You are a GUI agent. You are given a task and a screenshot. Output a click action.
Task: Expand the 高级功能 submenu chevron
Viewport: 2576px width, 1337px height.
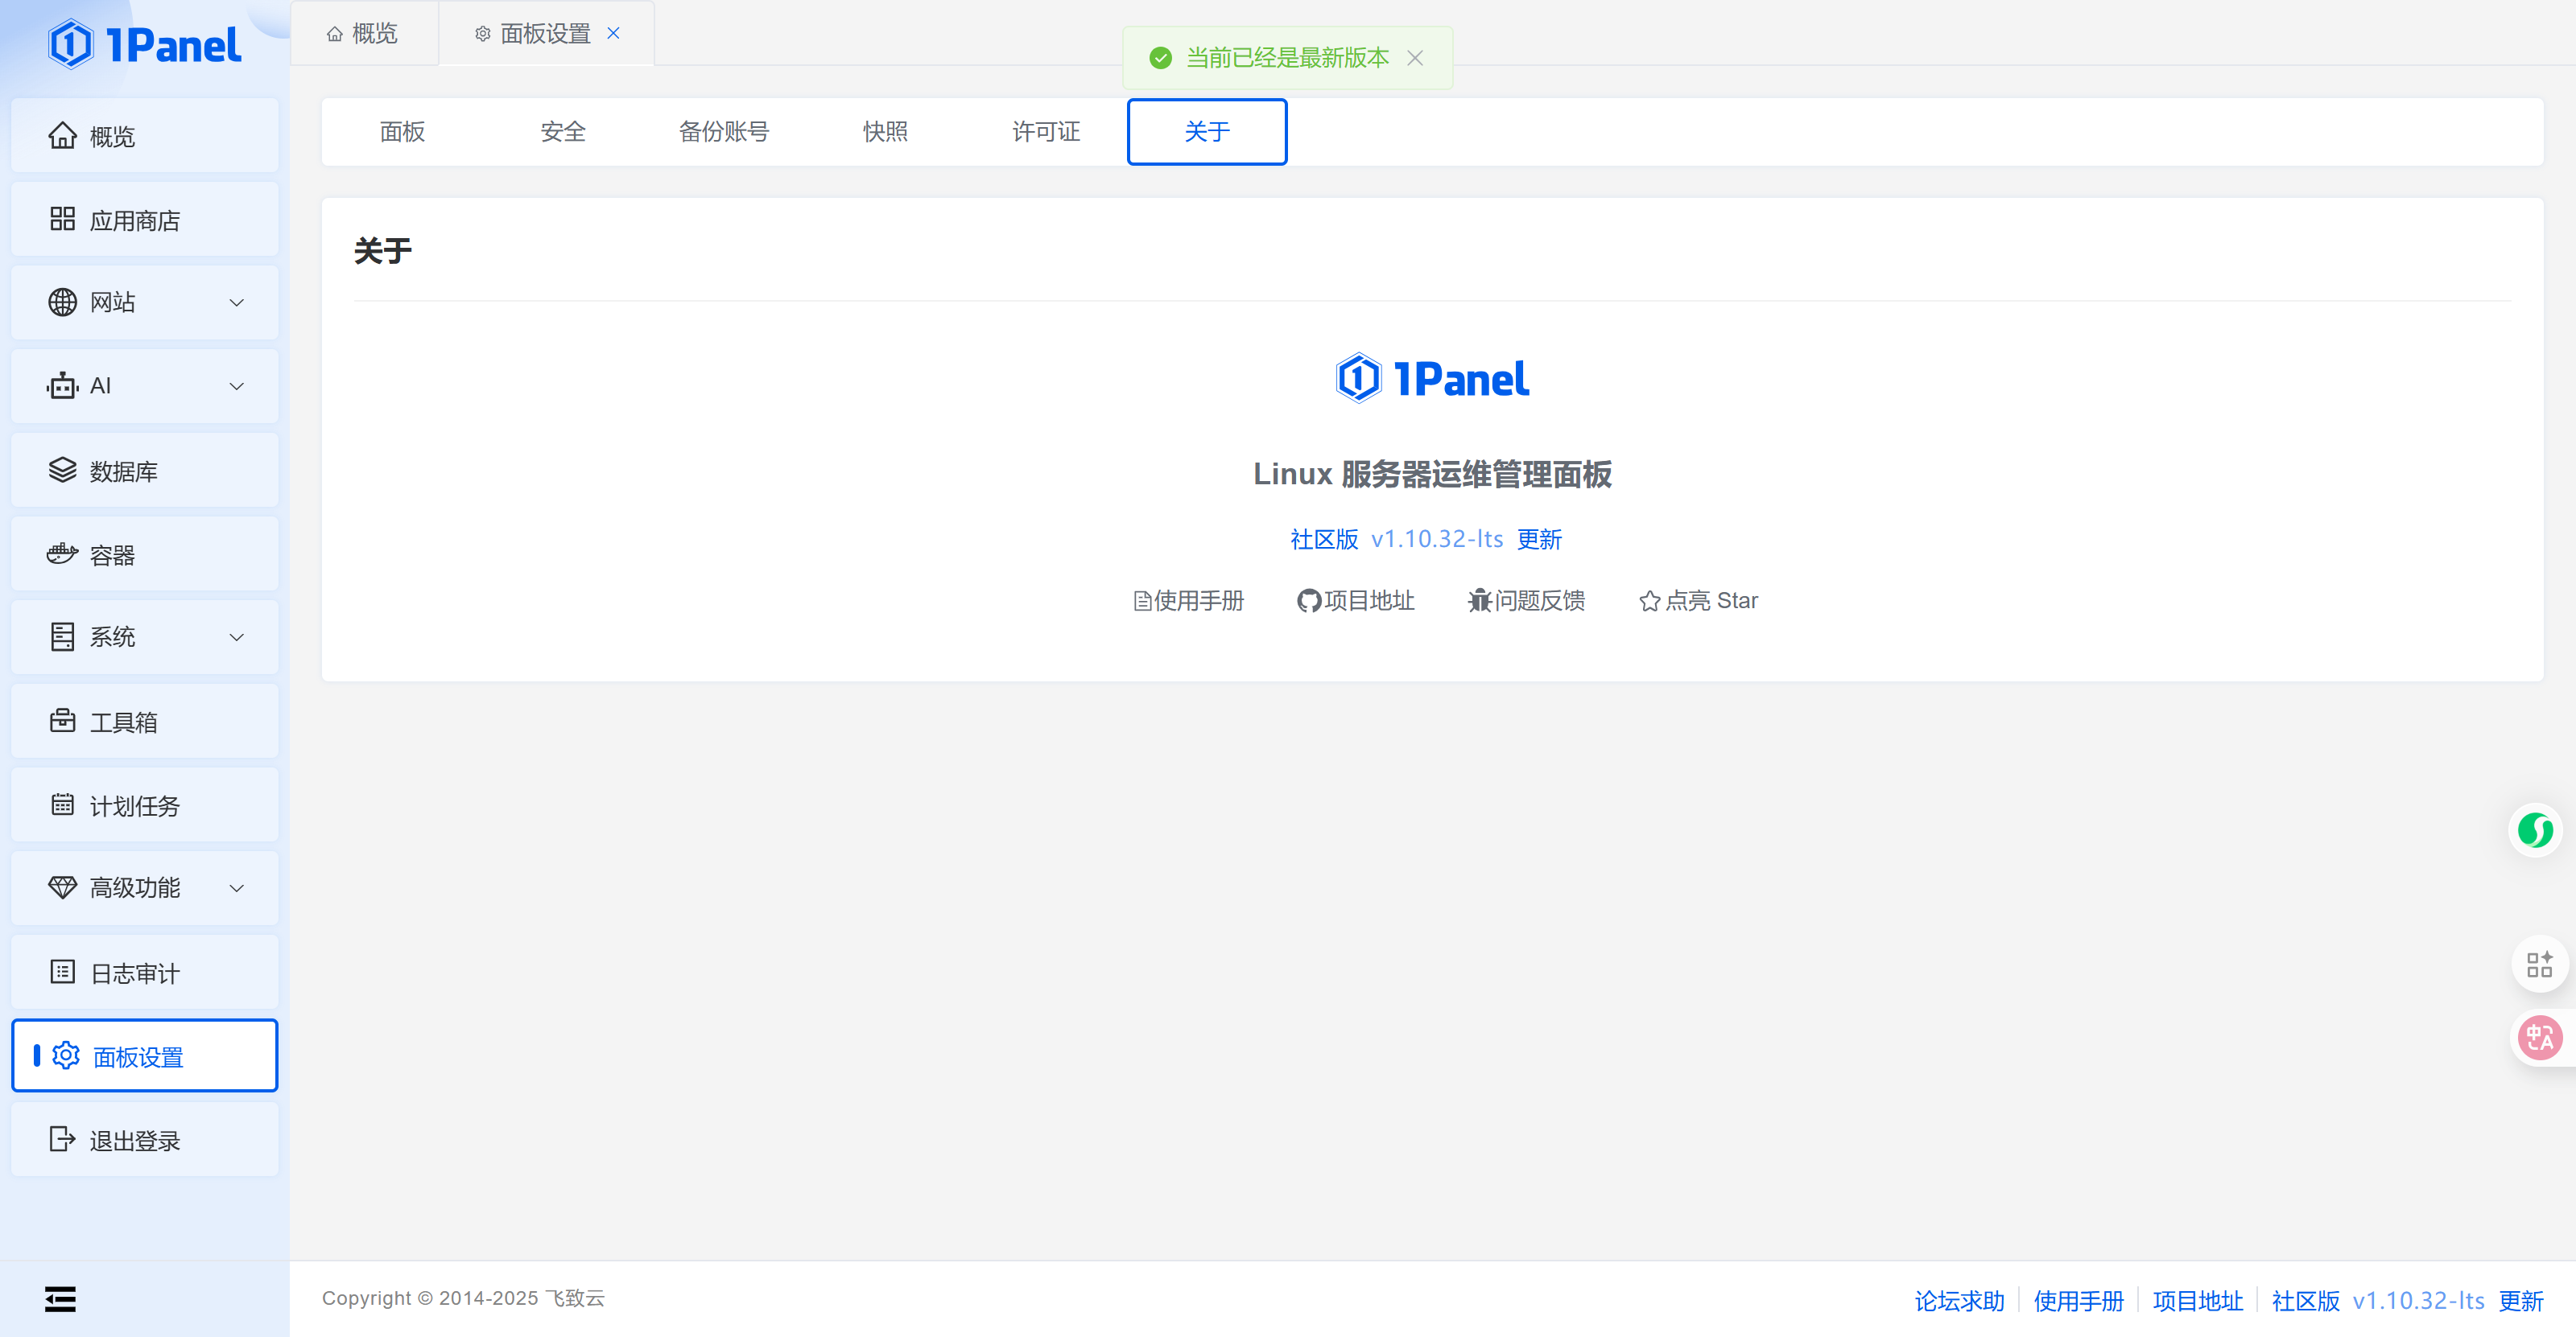pyautogui.click(x=237, y=887)
